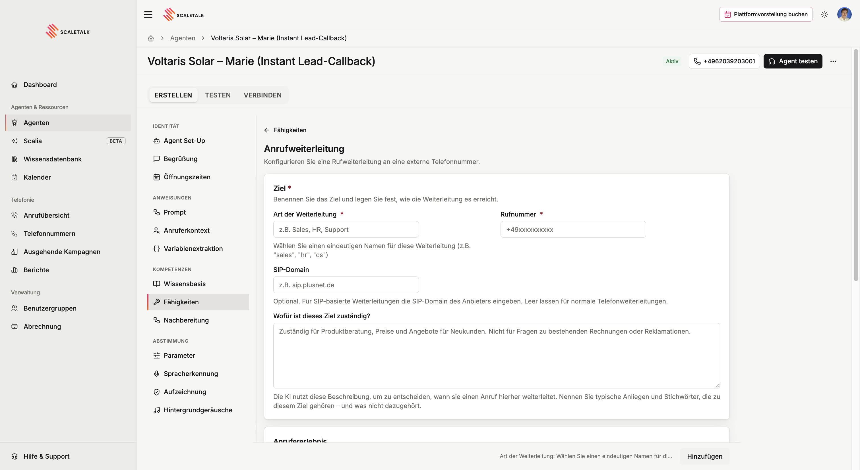Image resolution: width=860 pixels, height=470 pixels.
Task: Select Agenten in the sidebar
Action: (68, 123)
